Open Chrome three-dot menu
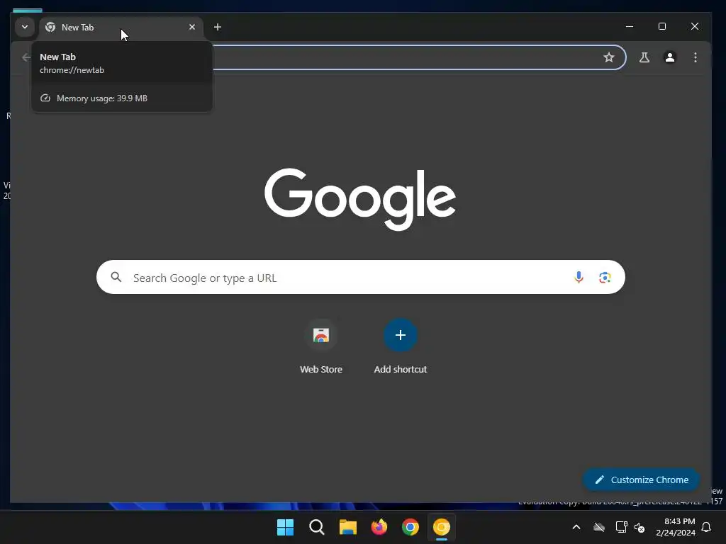Image resolution: width=726 pixels, height=544 pixels. click(695, 57)
